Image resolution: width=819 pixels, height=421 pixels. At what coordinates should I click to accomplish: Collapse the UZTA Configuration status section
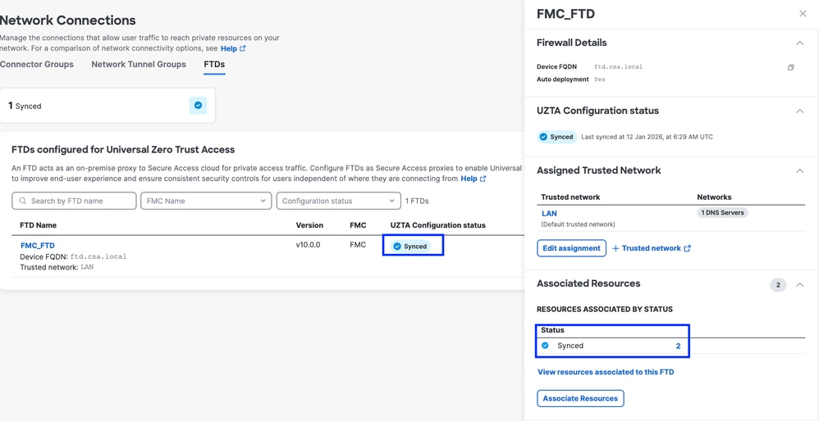click(799, 111)
